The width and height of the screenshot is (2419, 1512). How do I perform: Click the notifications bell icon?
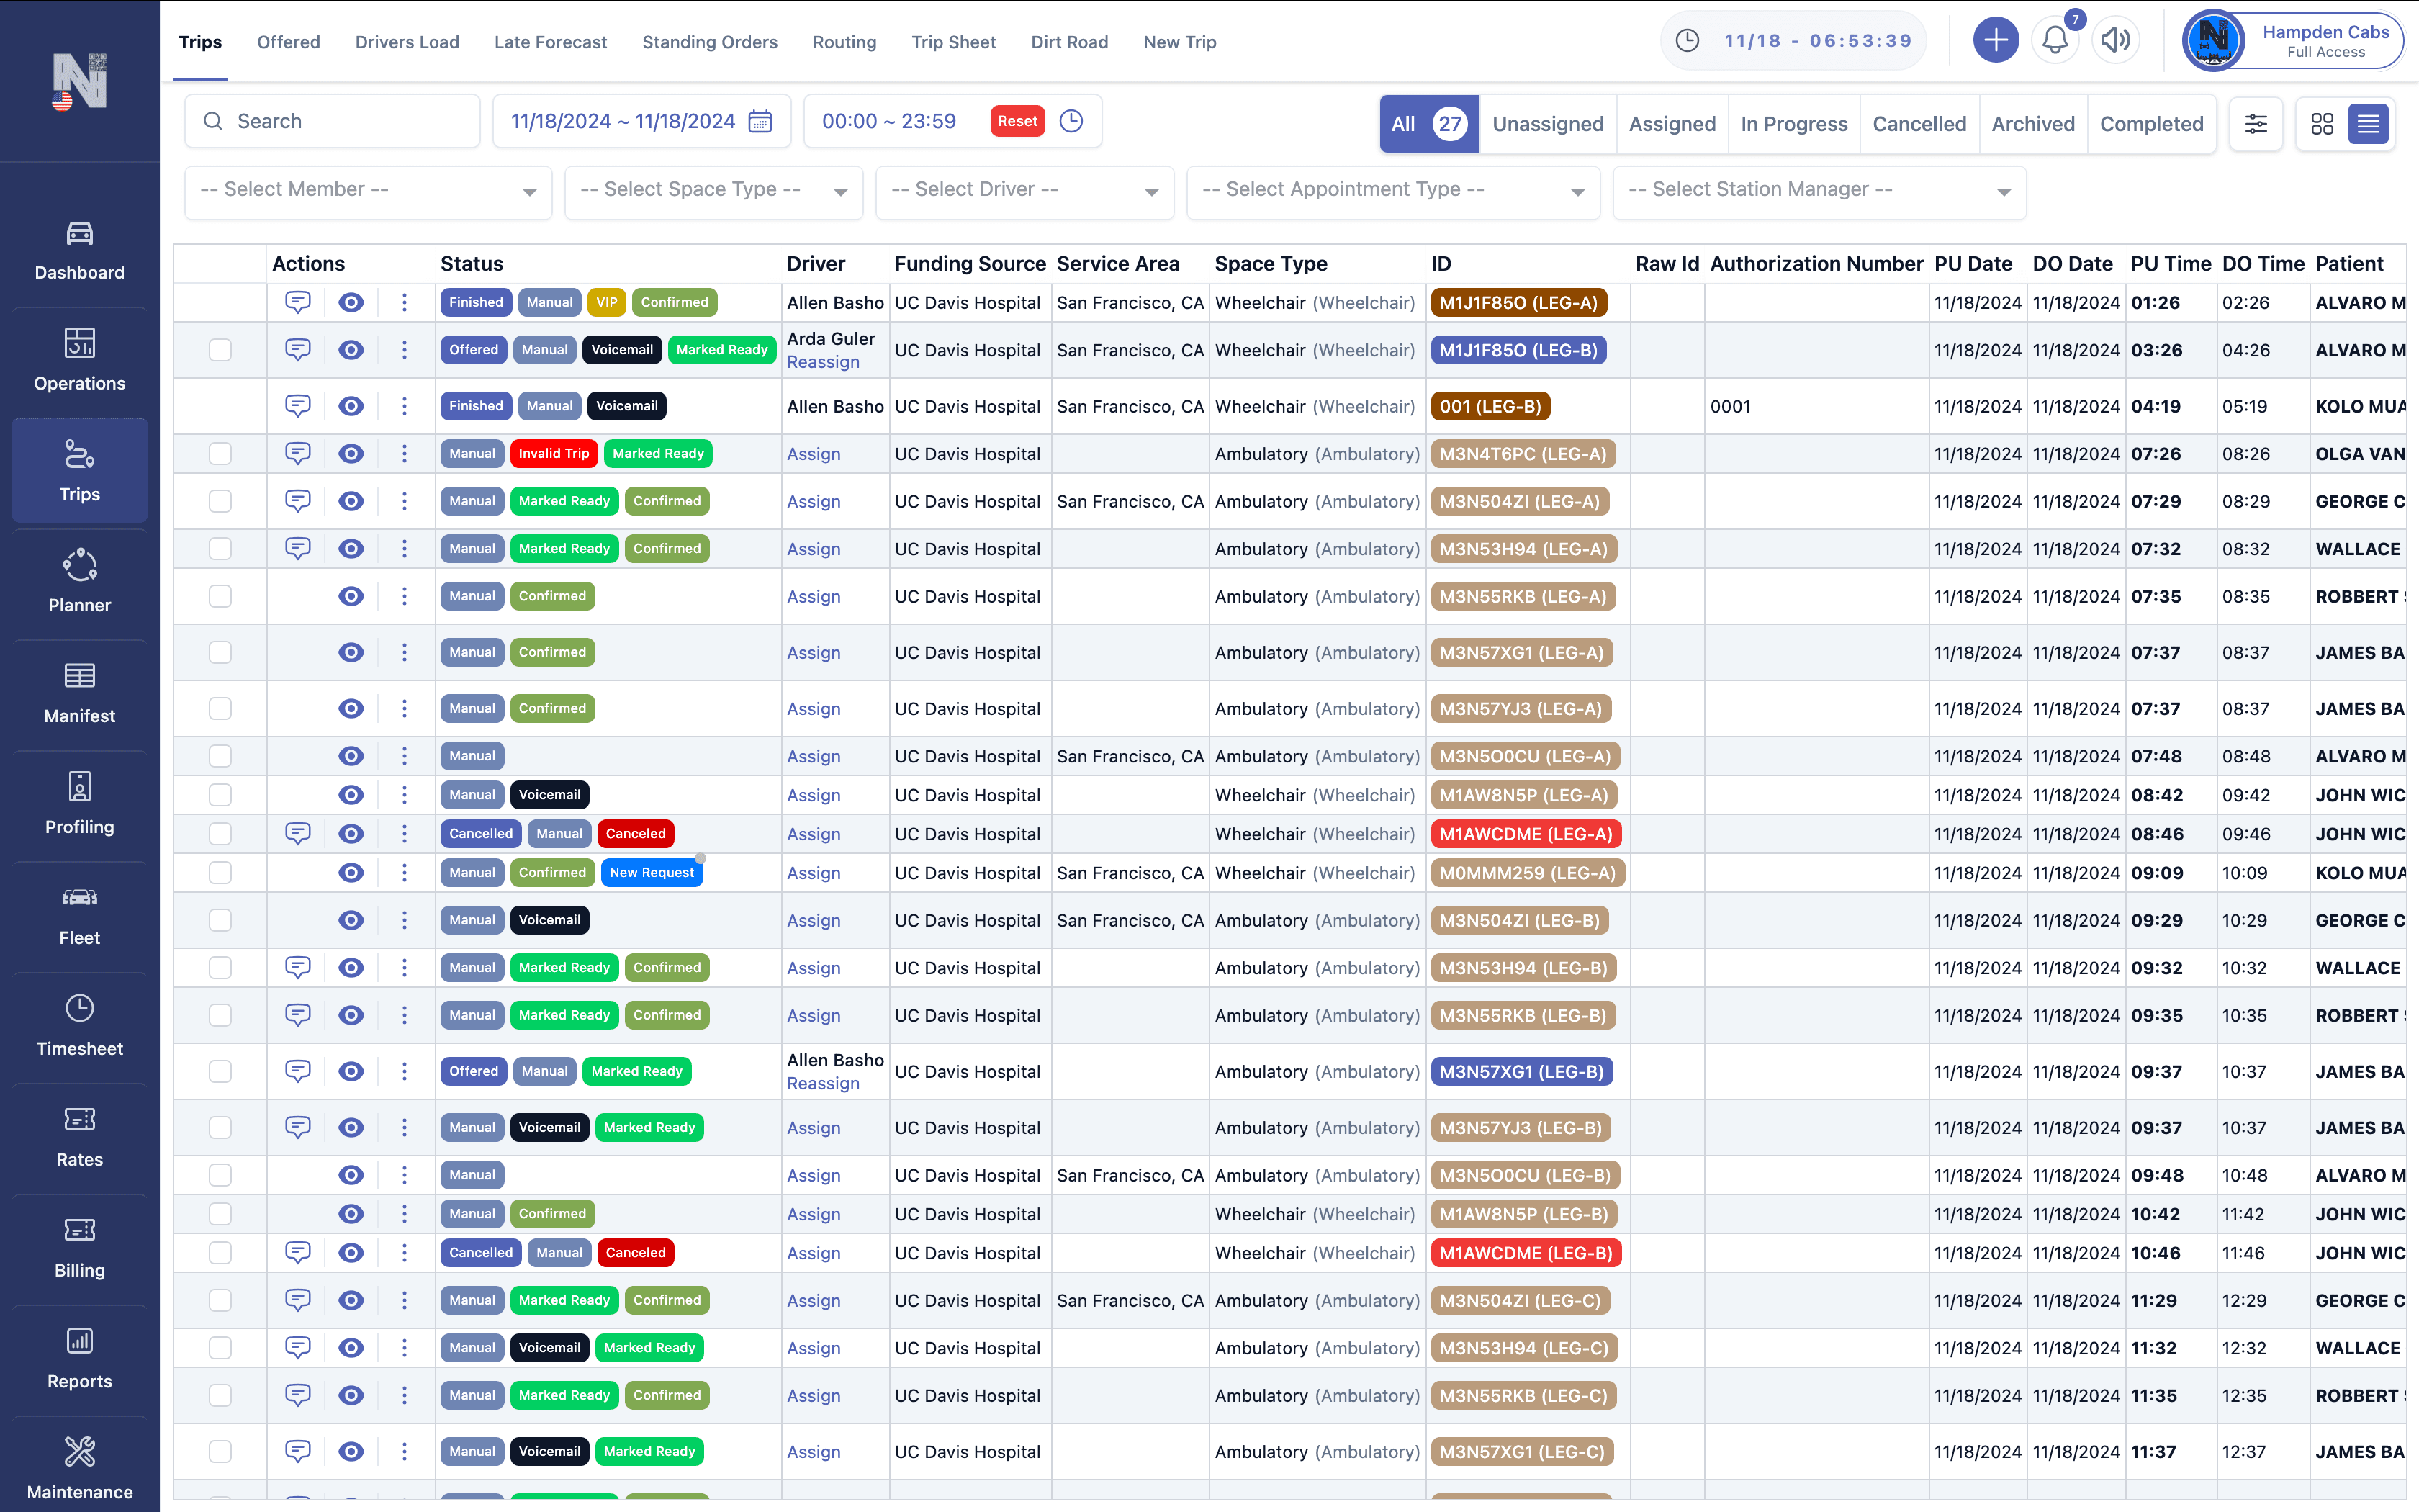click(2055, 40)
